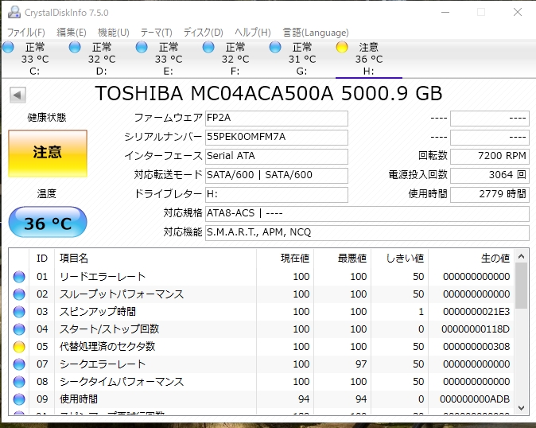
Task: Click the interface field Serial ATA
Action: (x=277, y=157)
